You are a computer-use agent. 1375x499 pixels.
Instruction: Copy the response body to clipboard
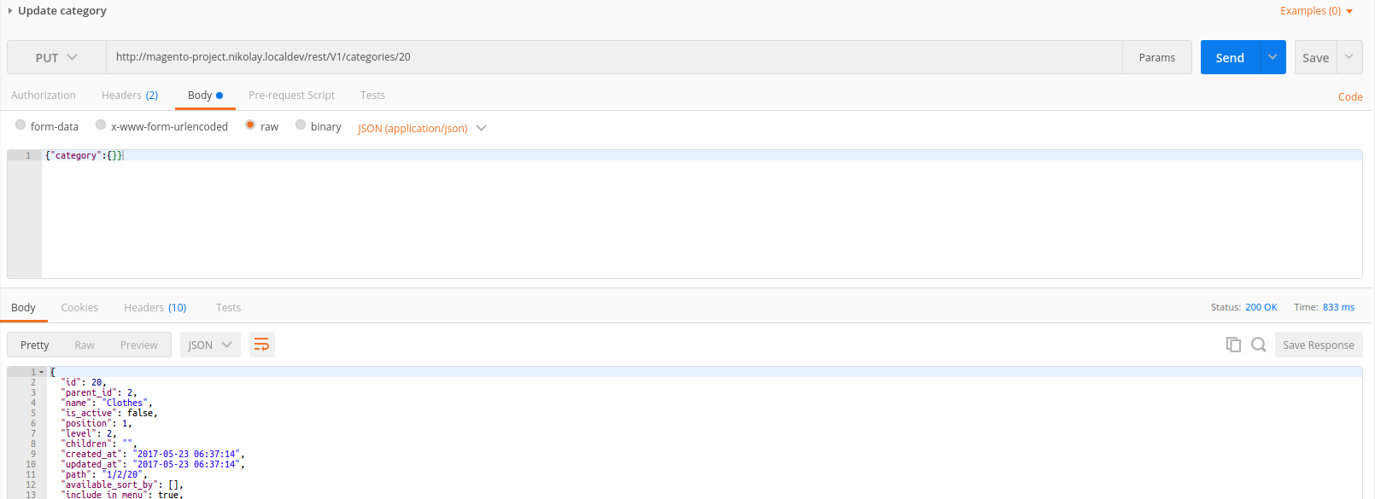1233,344
